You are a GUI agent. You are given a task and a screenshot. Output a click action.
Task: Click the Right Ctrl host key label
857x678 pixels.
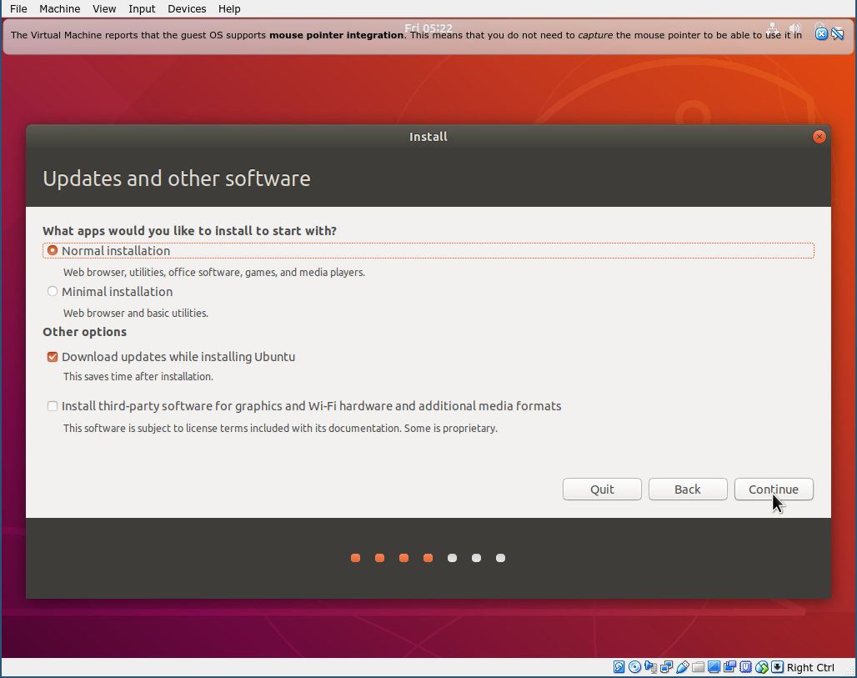[x=810, y=668]
